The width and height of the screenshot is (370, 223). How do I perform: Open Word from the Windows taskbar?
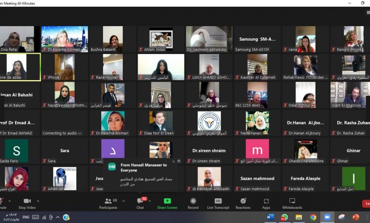pyautogui.click(x=271, y=217)
